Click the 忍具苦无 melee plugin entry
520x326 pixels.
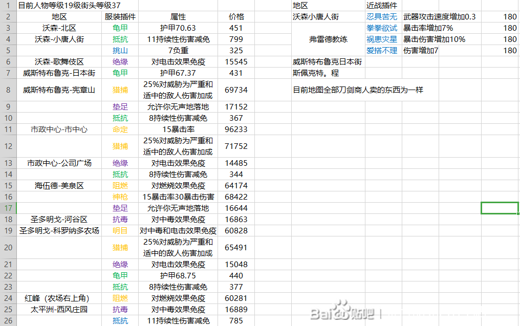[381, 16]
